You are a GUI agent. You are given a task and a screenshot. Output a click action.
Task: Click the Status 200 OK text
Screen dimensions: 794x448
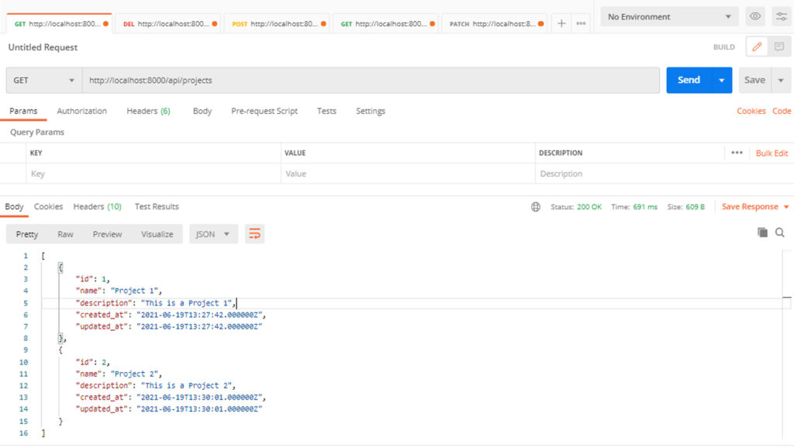pos(576,206)
